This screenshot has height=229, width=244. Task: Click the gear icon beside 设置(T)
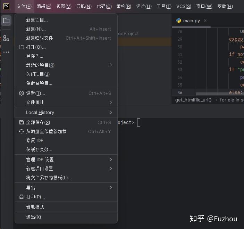[22, 93]
